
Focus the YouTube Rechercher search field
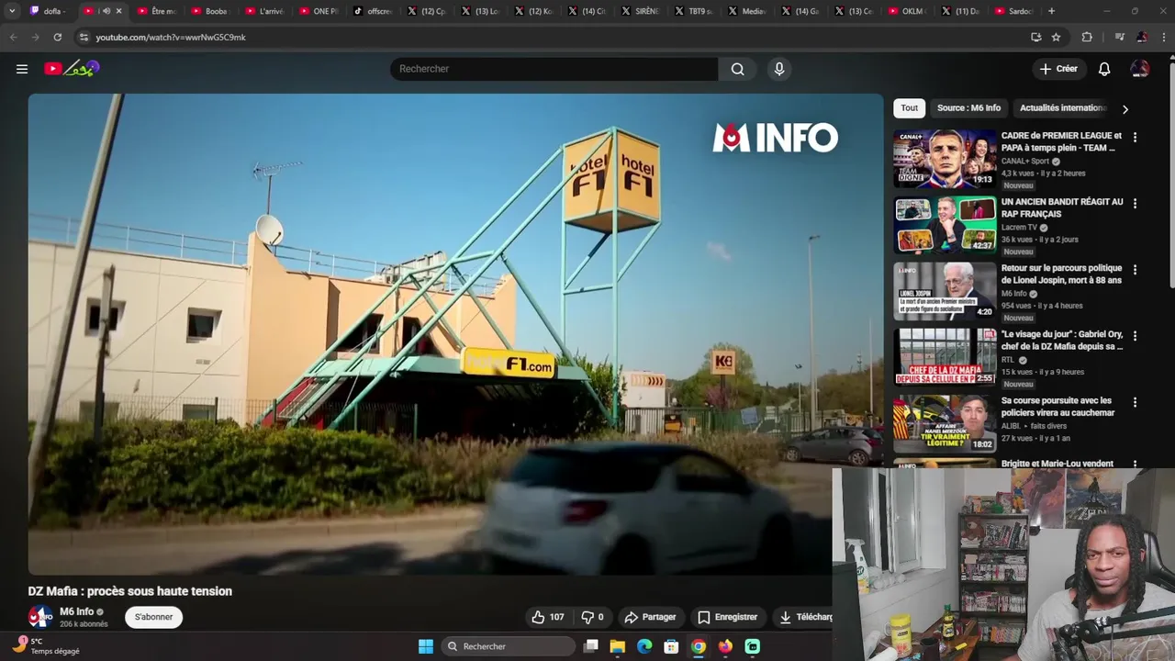coord(554,69)
